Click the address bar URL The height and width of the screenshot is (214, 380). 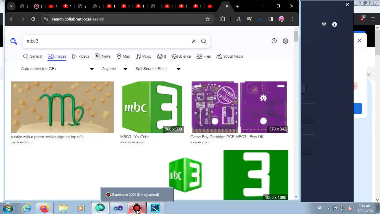coord(78,19)
